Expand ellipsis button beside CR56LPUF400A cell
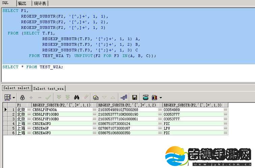The height and width of the screenshot is (168, 255). coord(94,110)
